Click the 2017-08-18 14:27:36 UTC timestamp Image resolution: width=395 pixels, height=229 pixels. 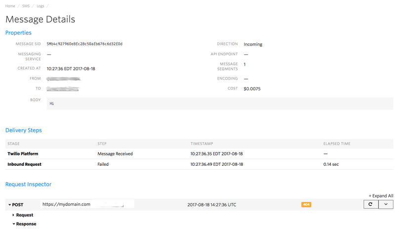coord(212,205)
